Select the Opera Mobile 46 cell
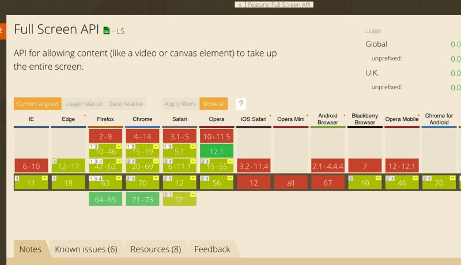 pos(402,183)
